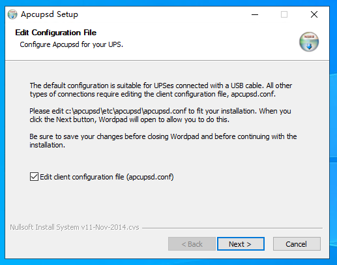The image size is (337, 265).
Task: Click the "Be sure to save your changes" paragraph
Action: [163, 141]
